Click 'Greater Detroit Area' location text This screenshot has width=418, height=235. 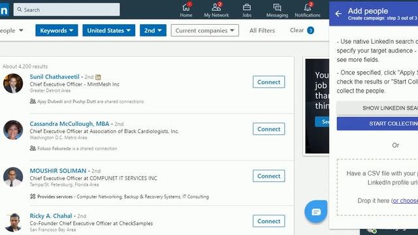(x=50, y=91)
